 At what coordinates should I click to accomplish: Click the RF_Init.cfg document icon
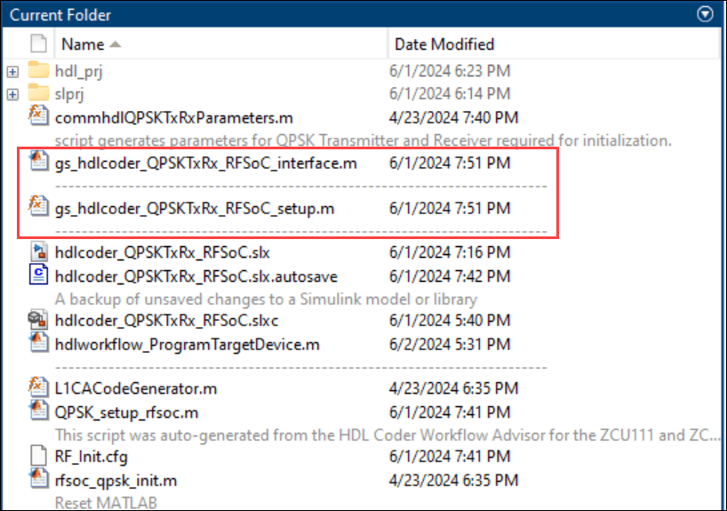click(38, 457)
